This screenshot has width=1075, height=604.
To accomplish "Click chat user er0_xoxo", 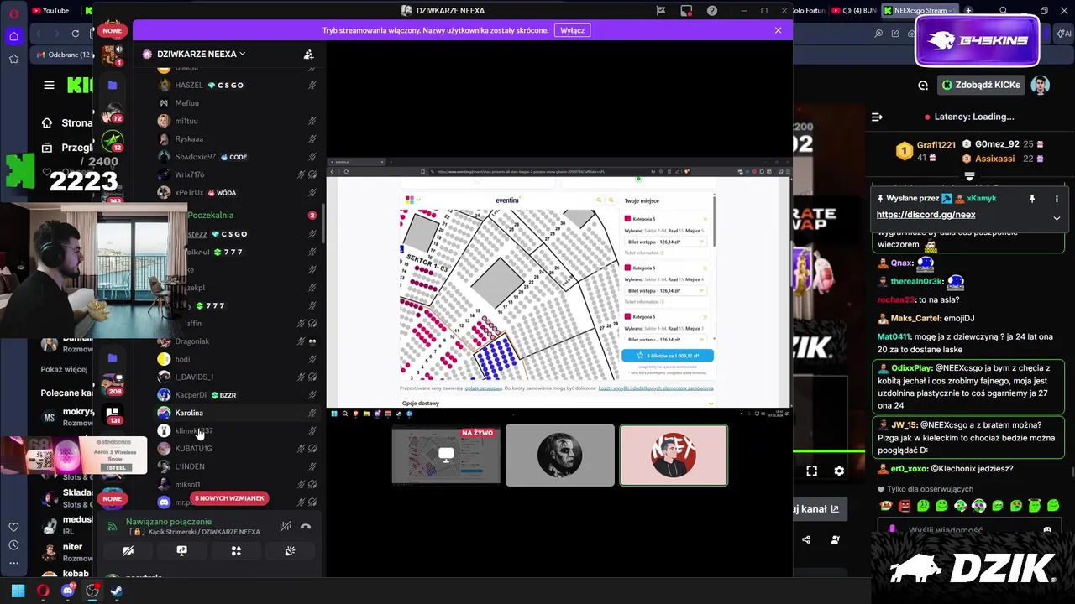I will tap(909, 469).
